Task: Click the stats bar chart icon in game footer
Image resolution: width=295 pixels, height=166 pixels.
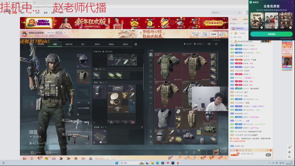Action: click(179, 152)
